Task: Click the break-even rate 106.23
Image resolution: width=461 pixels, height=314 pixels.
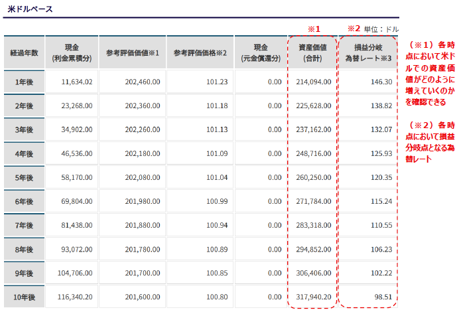Action: pyautogui.click(x=381, y=249)
